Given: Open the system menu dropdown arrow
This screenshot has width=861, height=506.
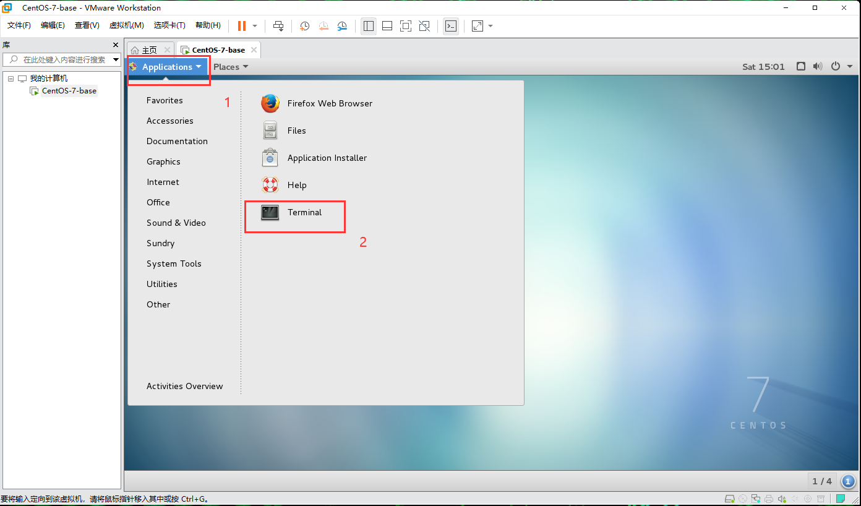Looking at the screenshot, I should point(850,67).
